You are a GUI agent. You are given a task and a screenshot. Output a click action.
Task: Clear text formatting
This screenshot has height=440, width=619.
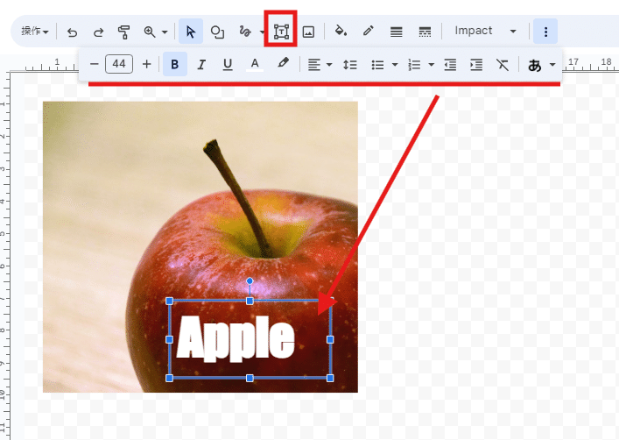click(x=503, y=65)
